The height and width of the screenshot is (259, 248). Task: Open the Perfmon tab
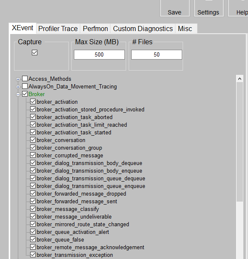95,29
